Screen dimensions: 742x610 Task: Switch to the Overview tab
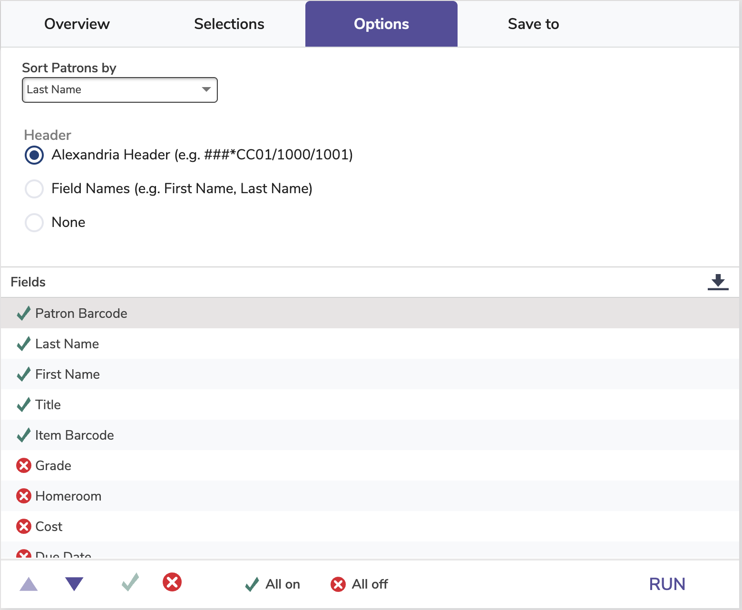77,24
